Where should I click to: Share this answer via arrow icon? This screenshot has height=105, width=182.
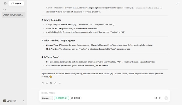coord(60,83)
